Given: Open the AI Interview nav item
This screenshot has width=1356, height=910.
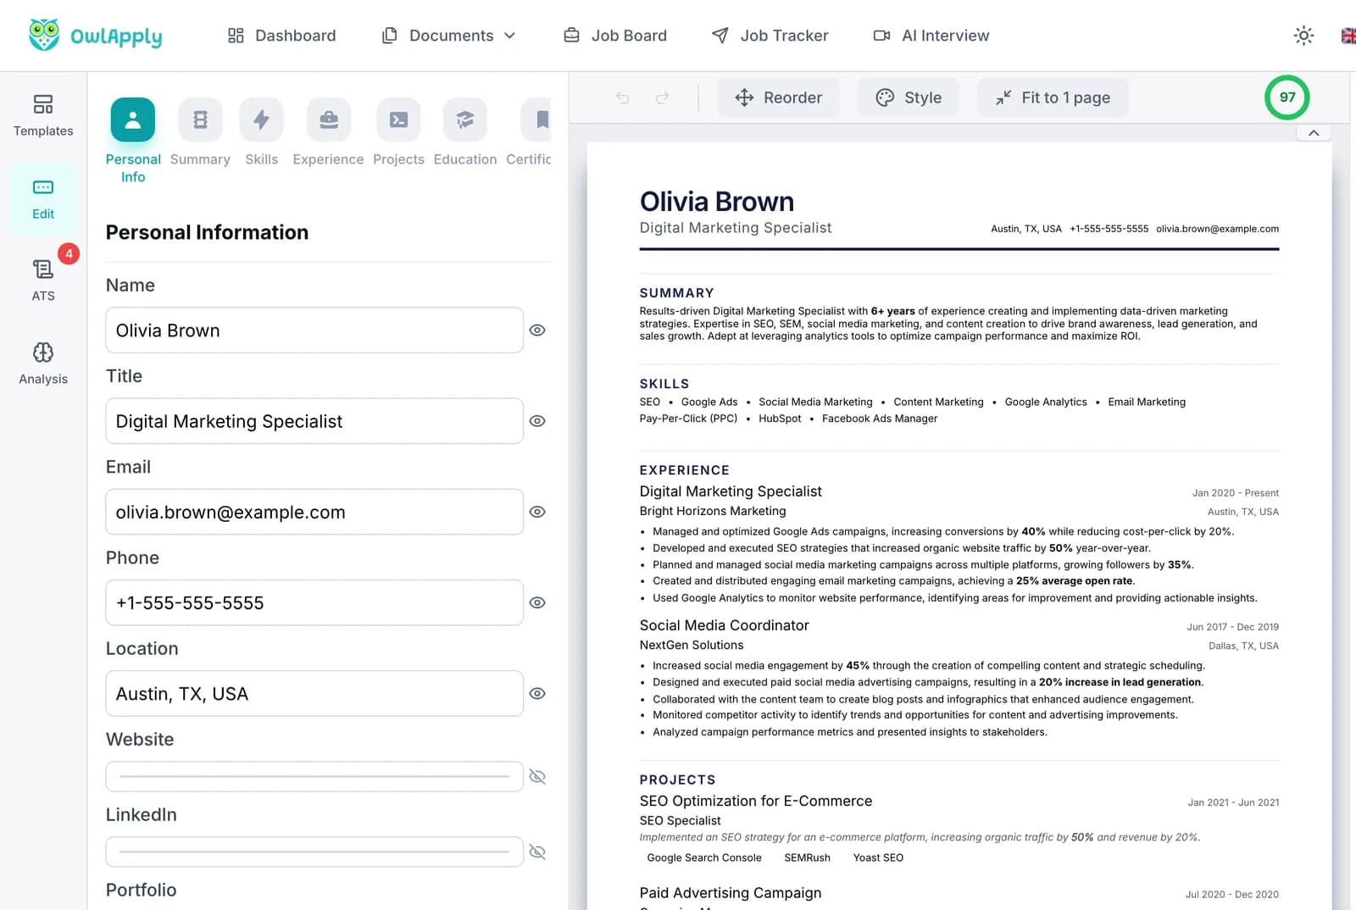Looking at the screenshot, I should (931, 36).
